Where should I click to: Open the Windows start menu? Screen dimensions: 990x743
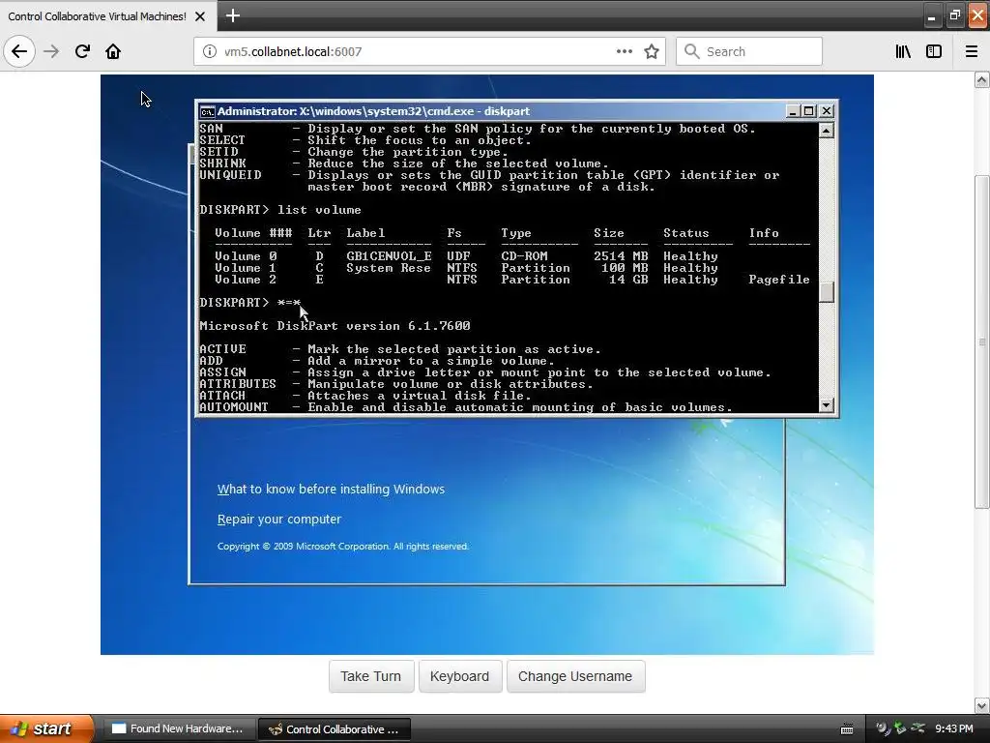46,728
